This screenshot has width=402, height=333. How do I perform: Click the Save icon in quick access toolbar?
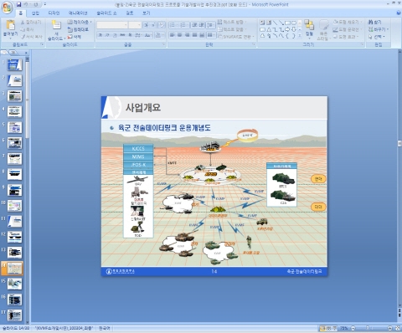point(18,4)
